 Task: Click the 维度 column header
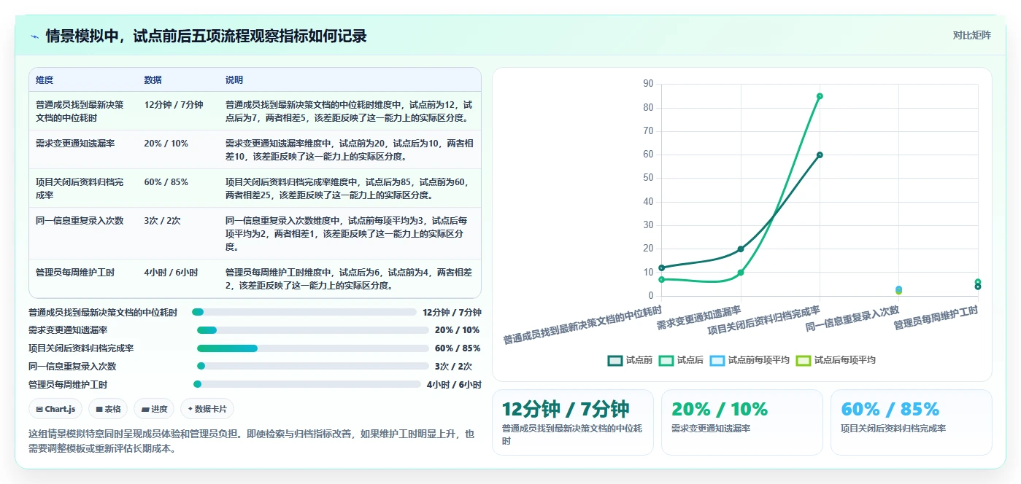coord(45,80)
